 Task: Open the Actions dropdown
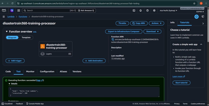click(x=156, y=23)
